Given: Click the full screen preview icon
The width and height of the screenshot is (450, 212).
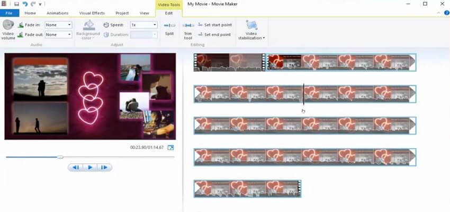Looking at the screenshot, I should coord(170,148).
